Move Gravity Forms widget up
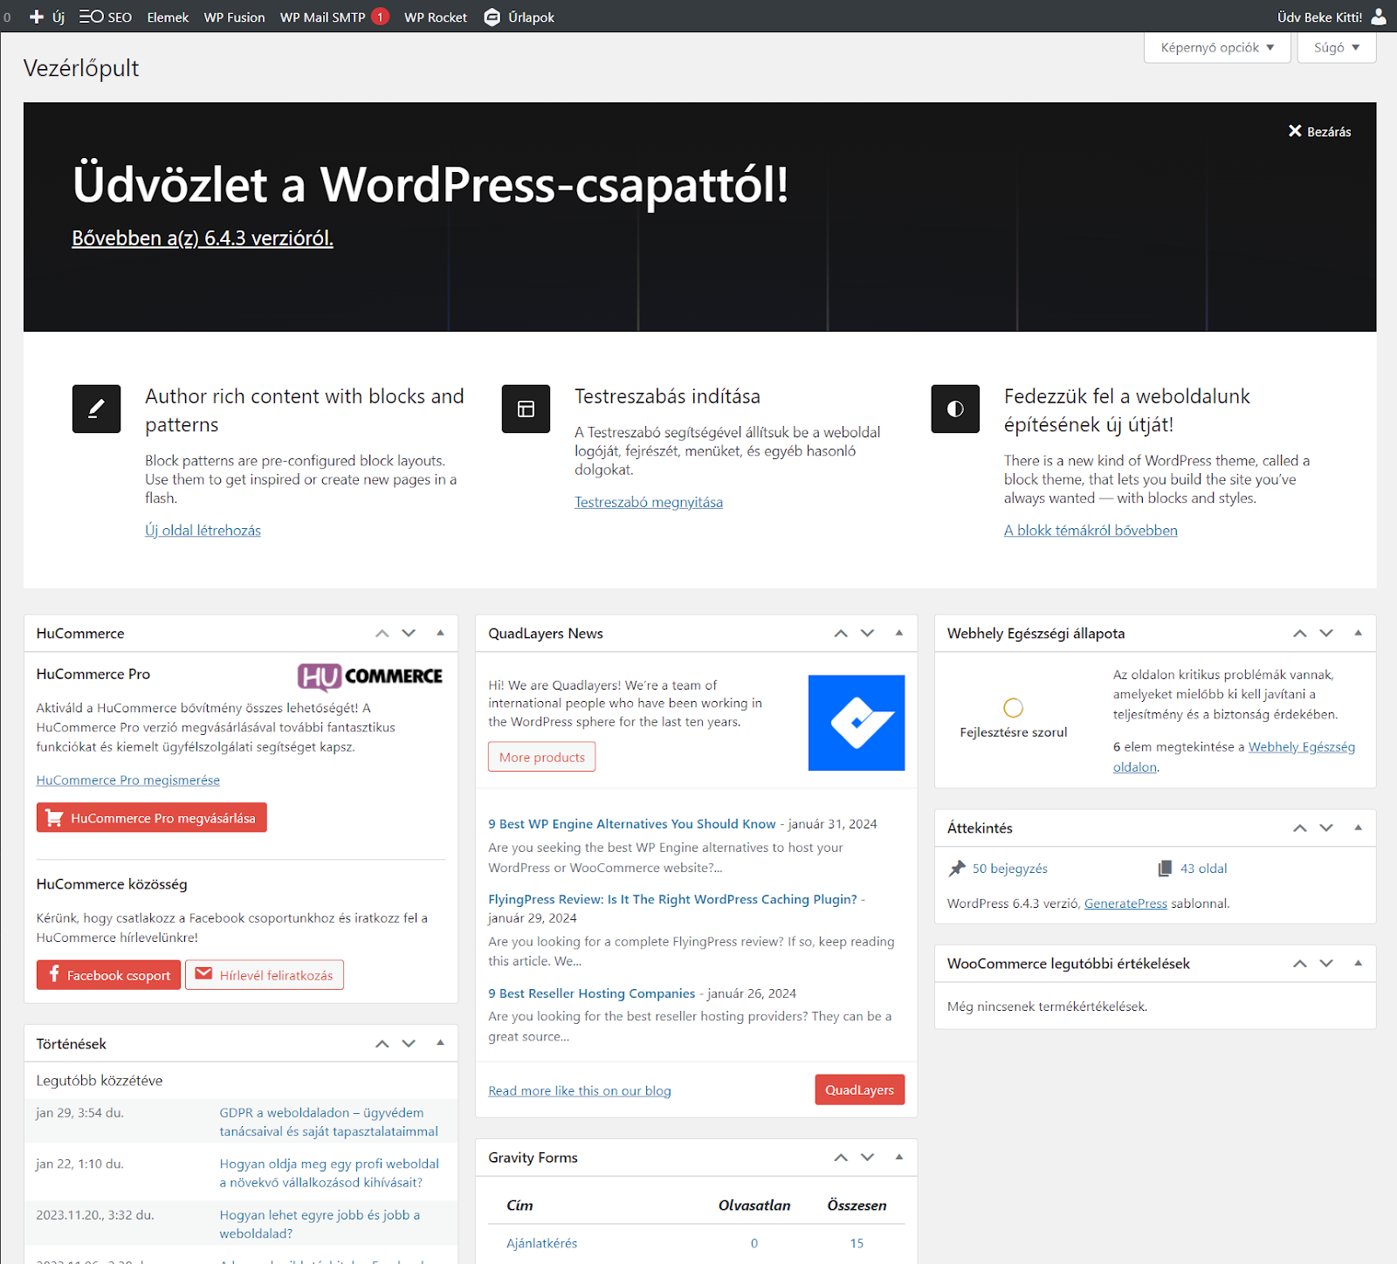 (841, 1157)
